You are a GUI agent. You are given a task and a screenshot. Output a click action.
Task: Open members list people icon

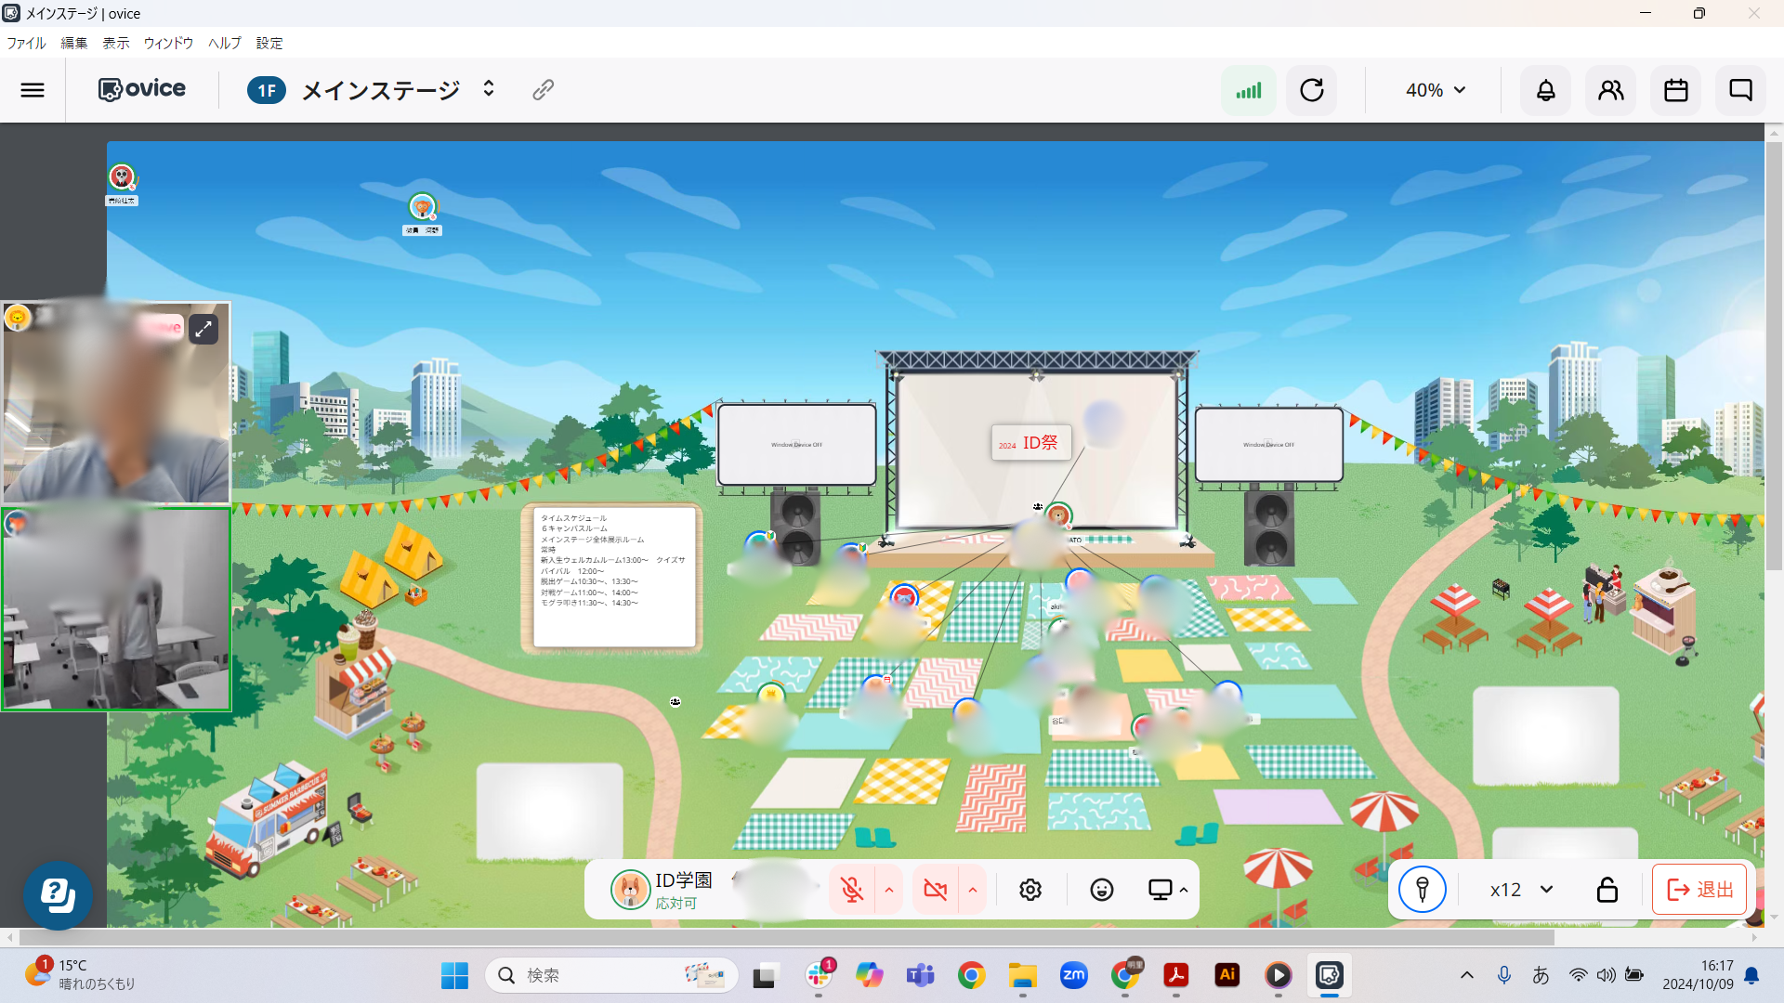[x=1610, y=90]
